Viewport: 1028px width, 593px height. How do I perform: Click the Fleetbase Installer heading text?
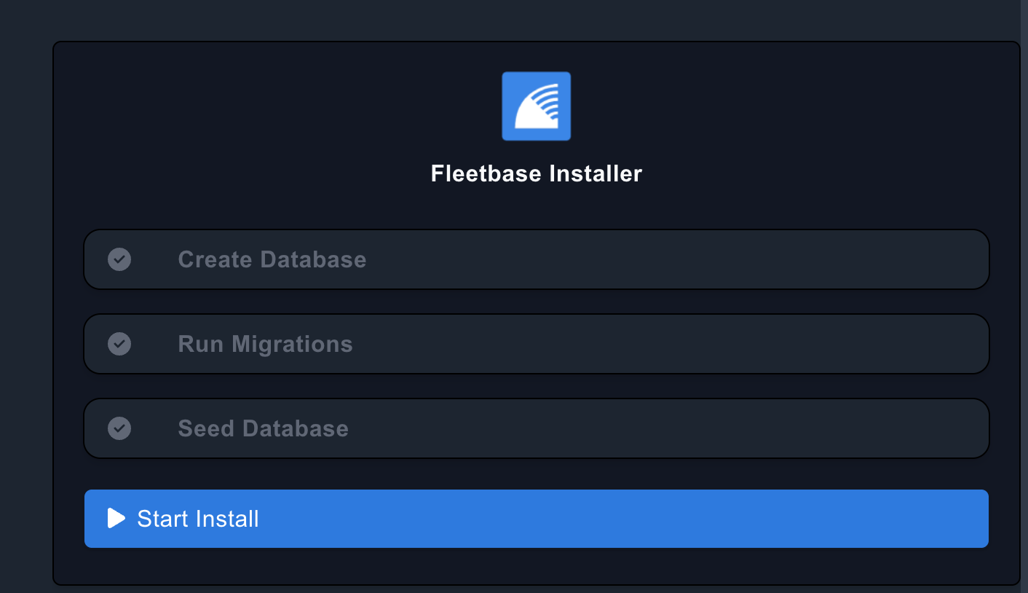pos(537,174)
